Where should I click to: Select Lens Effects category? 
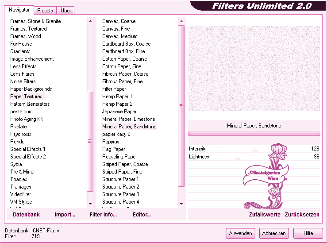(23, 66)
